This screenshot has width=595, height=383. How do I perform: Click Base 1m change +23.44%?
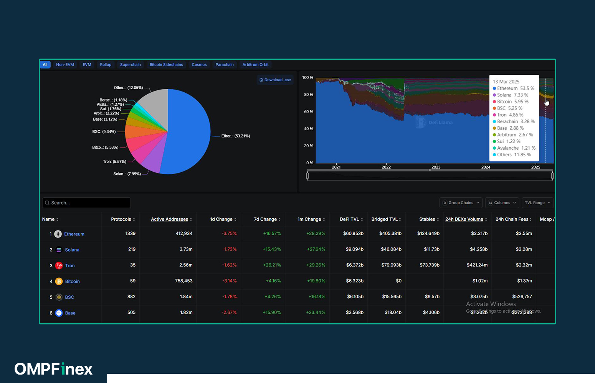click(316, 313)
